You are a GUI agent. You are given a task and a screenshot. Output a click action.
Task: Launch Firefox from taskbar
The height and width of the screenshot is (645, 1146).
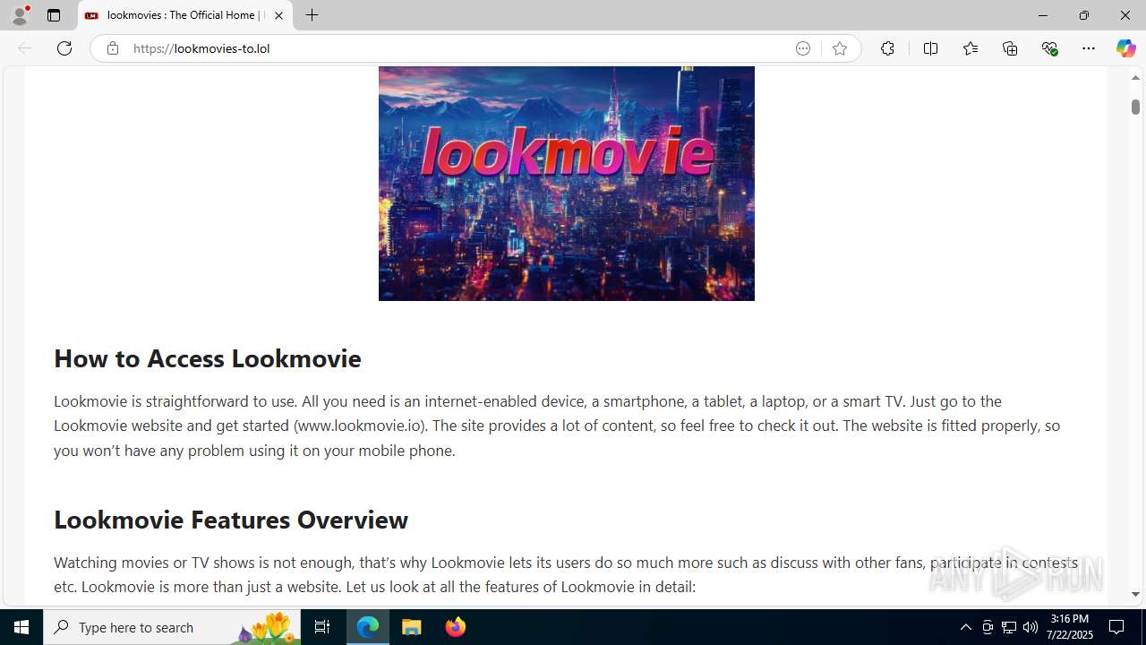456,627
